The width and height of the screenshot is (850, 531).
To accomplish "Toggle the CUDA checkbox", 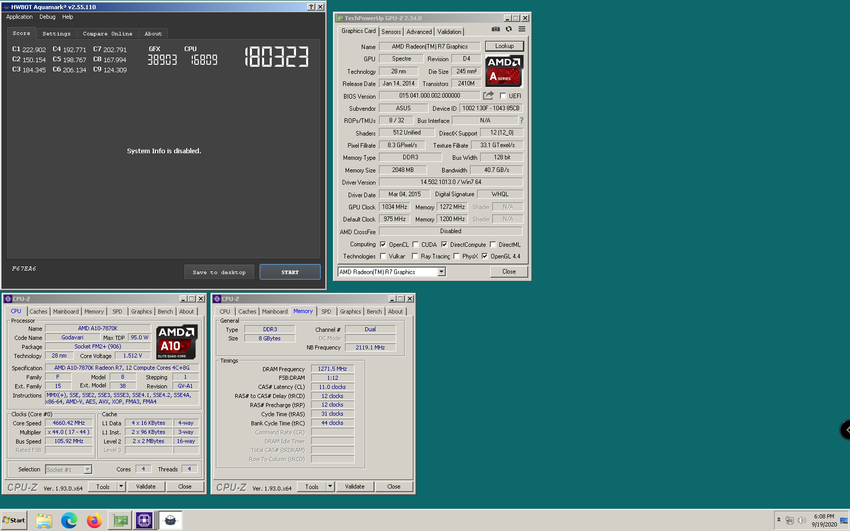I will coord(415,244).
